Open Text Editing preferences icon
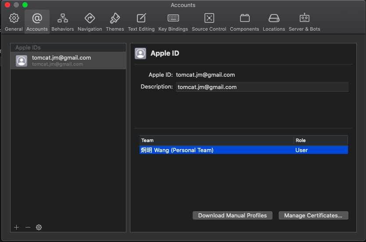The height and width of the screenshot is (242, 366). pyautogui.click(x=141, y=18)
